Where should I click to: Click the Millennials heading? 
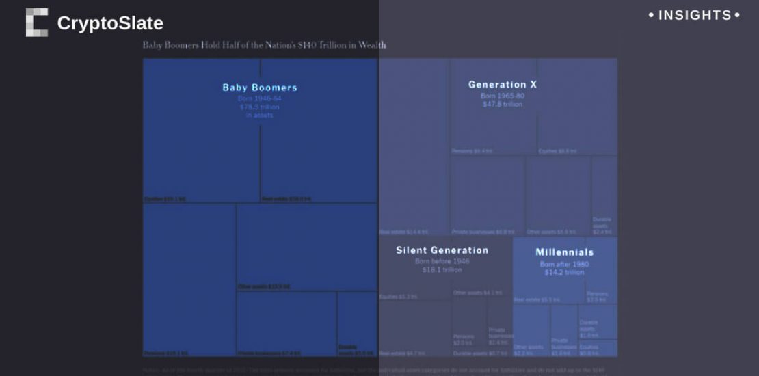tap(565, 252)
